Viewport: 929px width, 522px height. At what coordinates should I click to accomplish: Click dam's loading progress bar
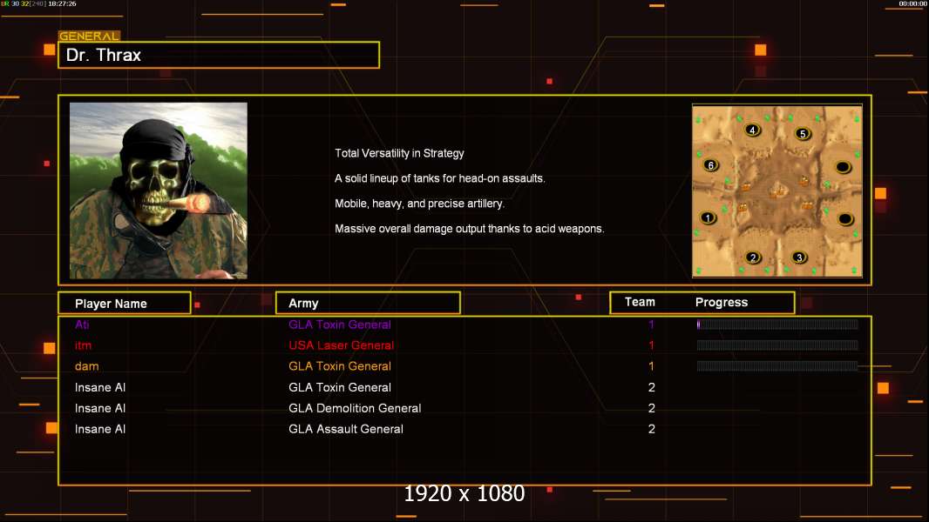point(777,366)
